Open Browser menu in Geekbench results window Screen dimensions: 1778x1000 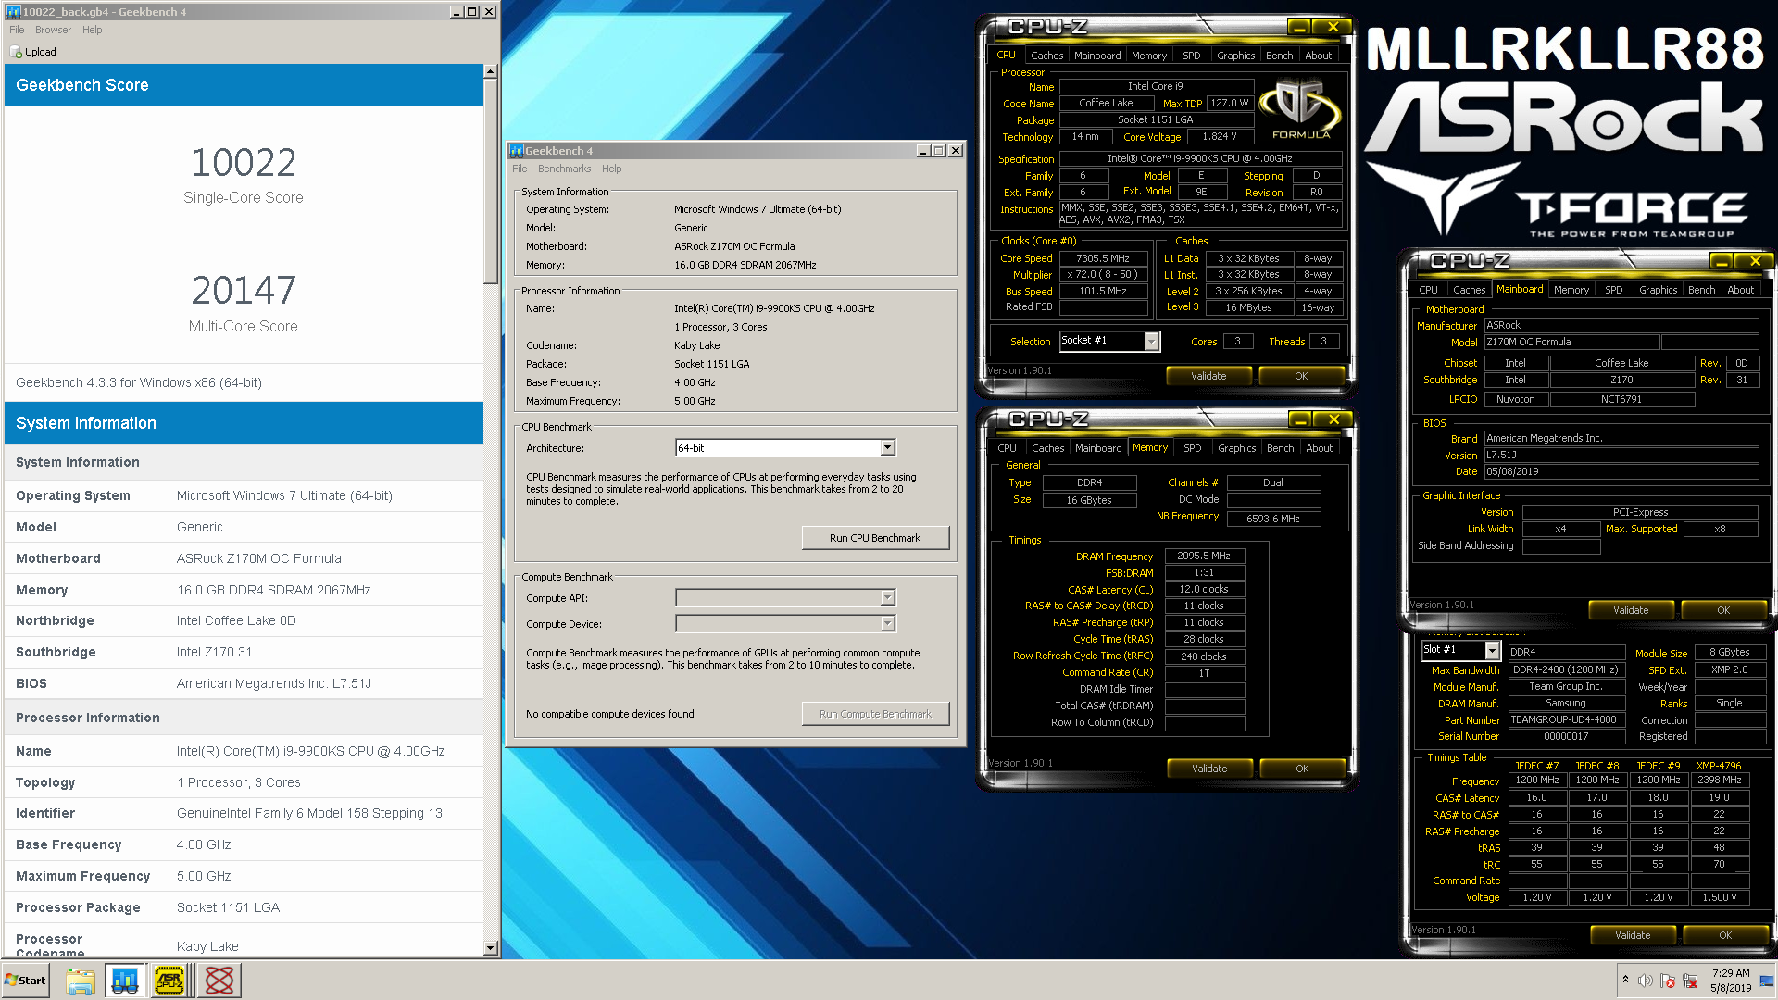[x=53, y=30]
